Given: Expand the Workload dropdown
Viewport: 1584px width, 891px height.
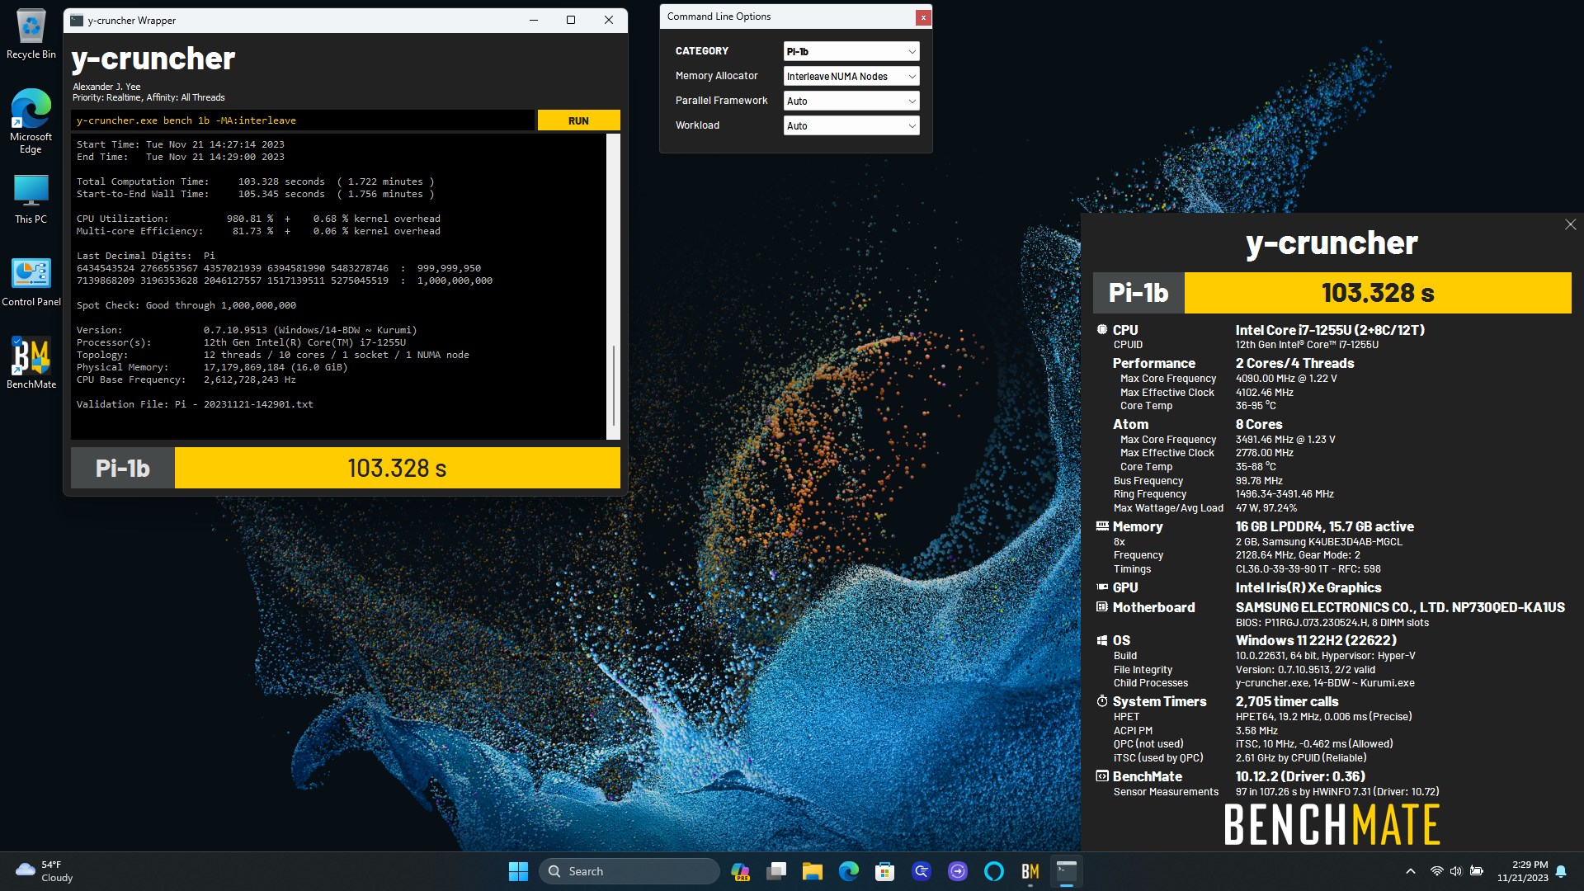Looking at the screenshot, I should (x=851, y=125).
